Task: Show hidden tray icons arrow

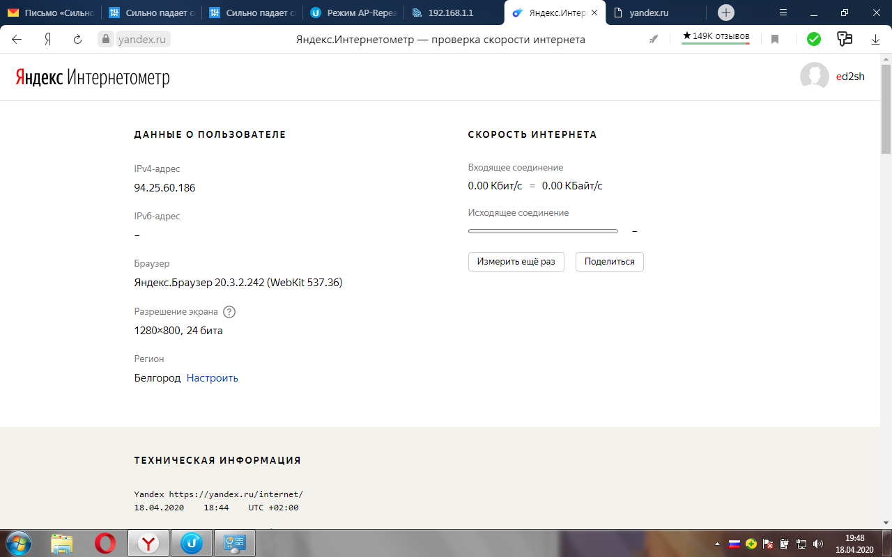Action: pyautogui.click(x=718, y=544)
